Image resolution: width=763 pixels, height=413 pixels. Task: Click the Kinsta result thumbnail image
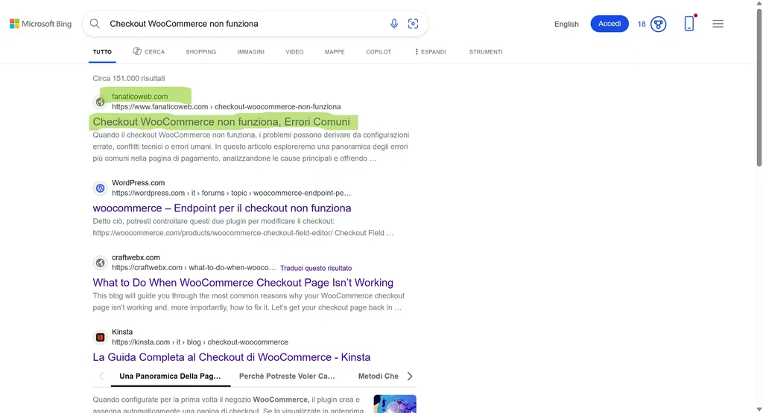click(394, 404)
